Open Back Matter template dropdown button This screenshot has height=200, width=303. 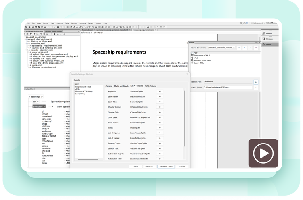tap(160, 97)
